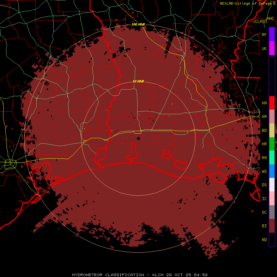Click the '[CLAS]' label
Screen dimensions: 277x277
pos(260,21)
